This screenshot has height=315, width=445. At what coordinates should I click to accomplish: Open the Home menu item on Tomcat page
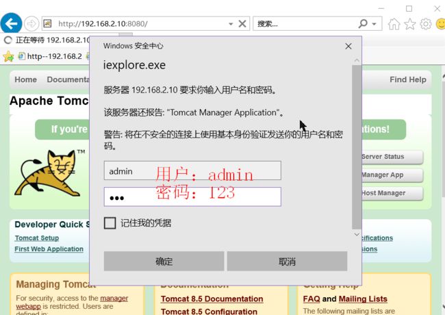click(25, 79)
